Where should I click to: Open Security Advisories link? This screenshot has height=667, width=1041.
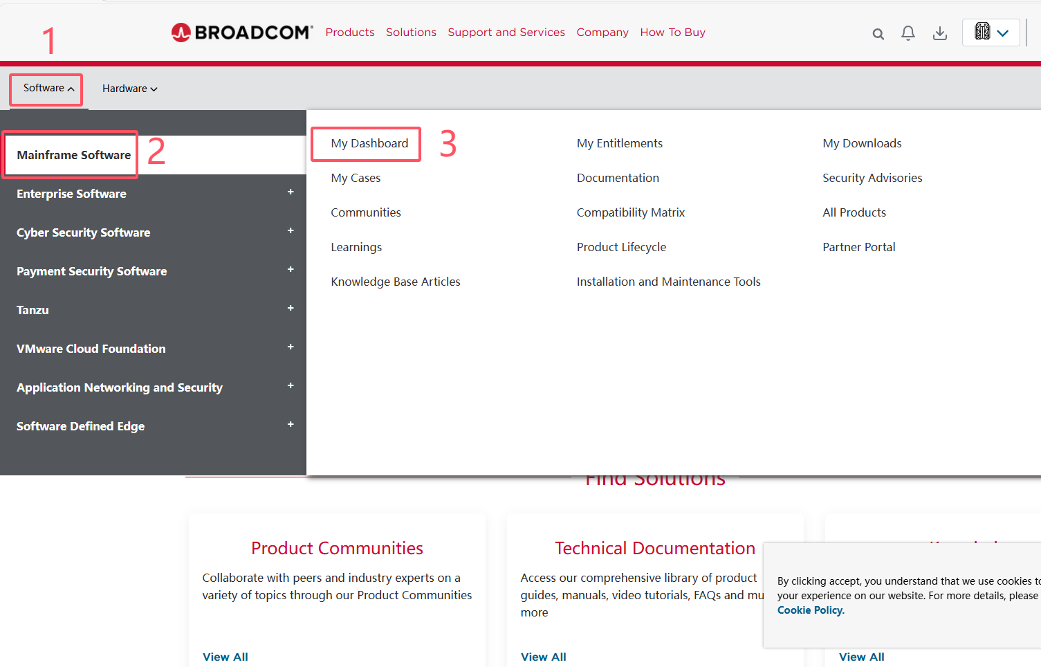click(x=872, y=178)
